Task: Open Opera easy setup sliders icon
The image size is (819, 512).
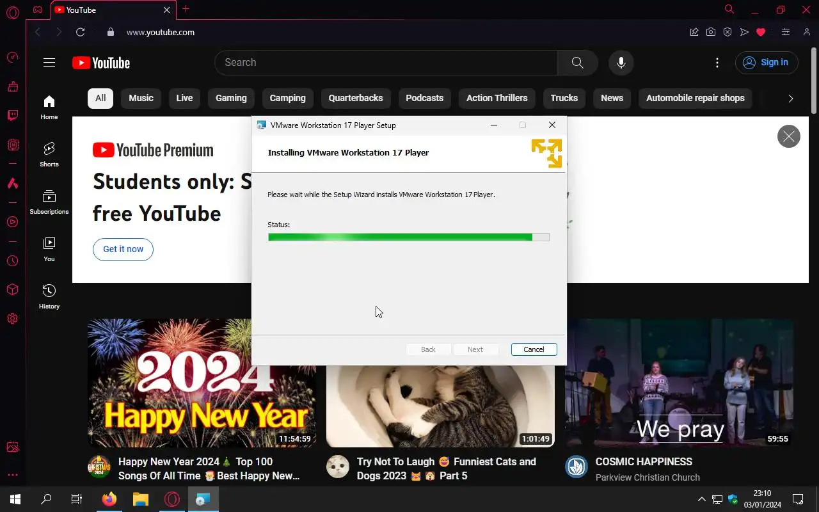Action: (786, 32)
